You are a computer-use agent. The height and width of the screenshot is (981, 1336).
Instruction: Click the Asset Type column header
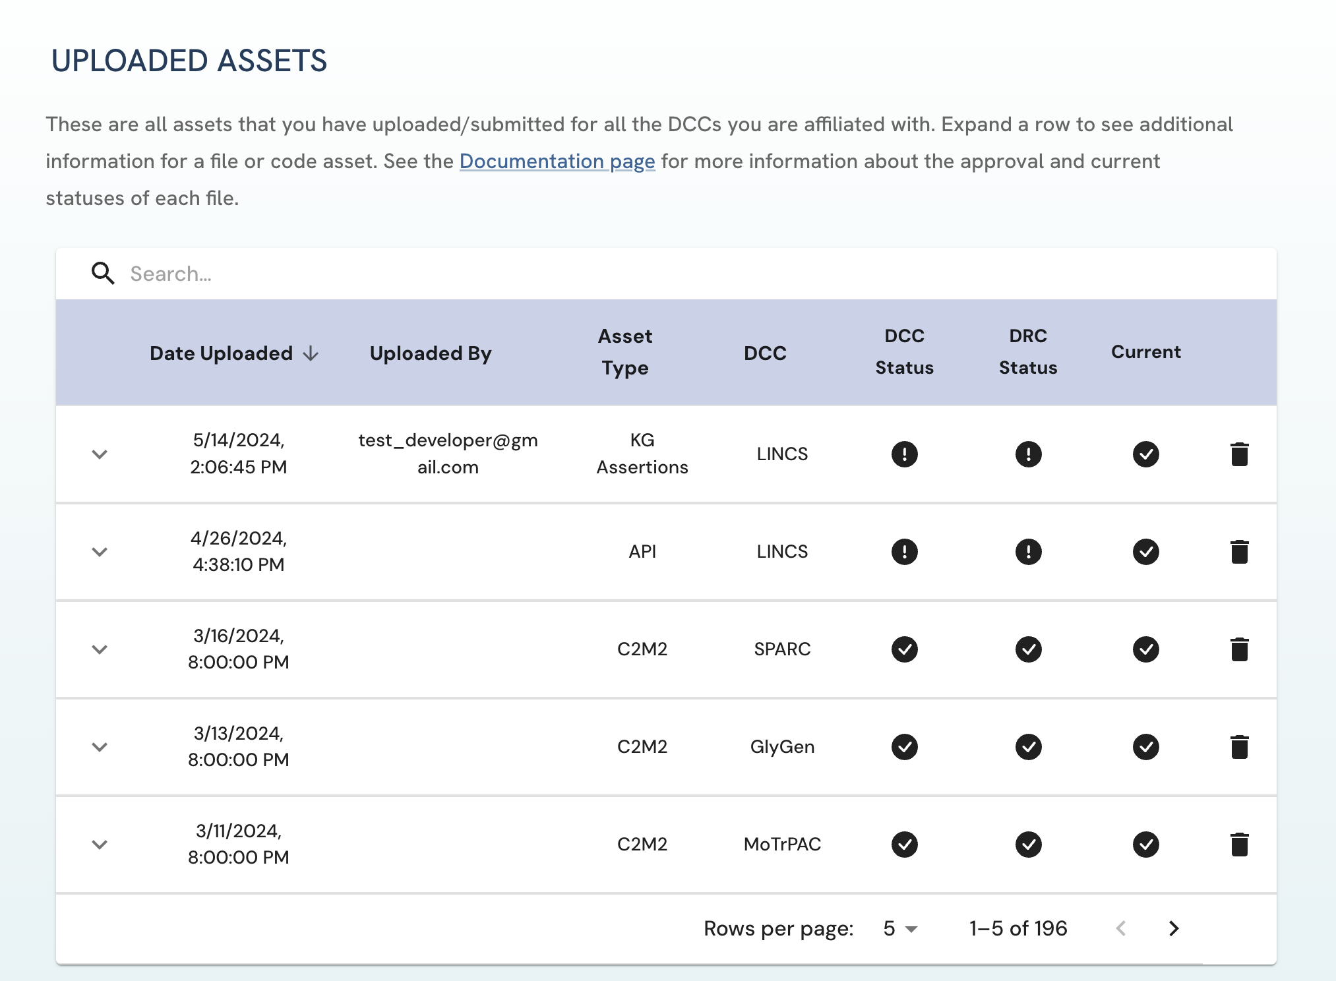pyautogui.click(x=624, y=352)
